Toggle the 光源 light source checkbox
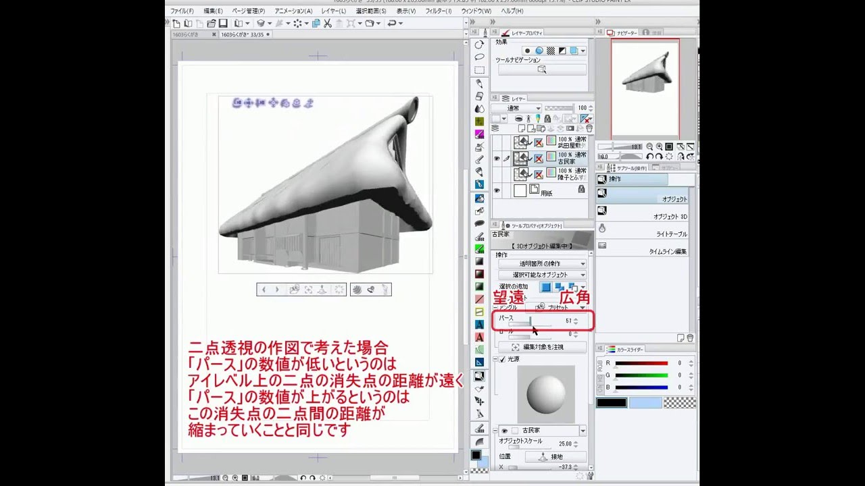 [501, 359]
